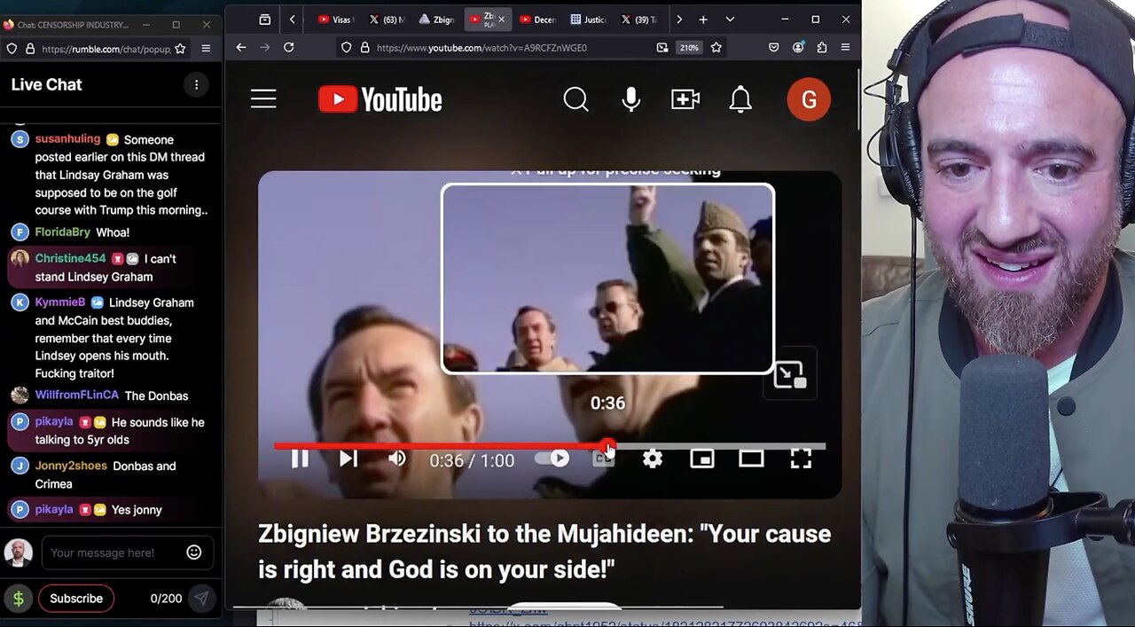Open Firefox account icon in toolbar
Image resolution: width=1135 pixels, height=627 pixels.
point(798,48)
